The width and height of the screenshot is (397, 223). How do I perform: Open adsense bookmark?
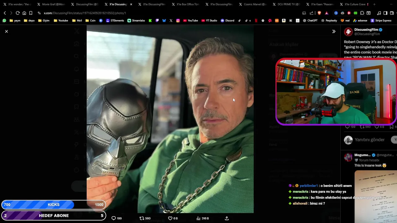[360, 20]
